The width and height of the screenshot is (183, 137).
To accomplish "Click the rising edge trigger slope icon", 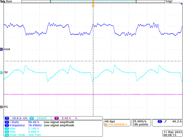I will tap(166, 121).
